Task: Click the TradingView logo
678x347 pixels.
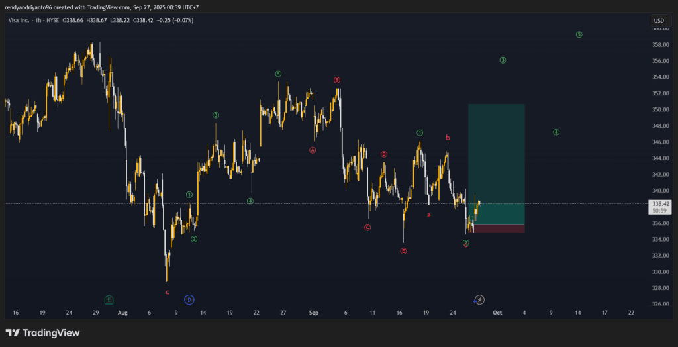Action: coord(42,333)
